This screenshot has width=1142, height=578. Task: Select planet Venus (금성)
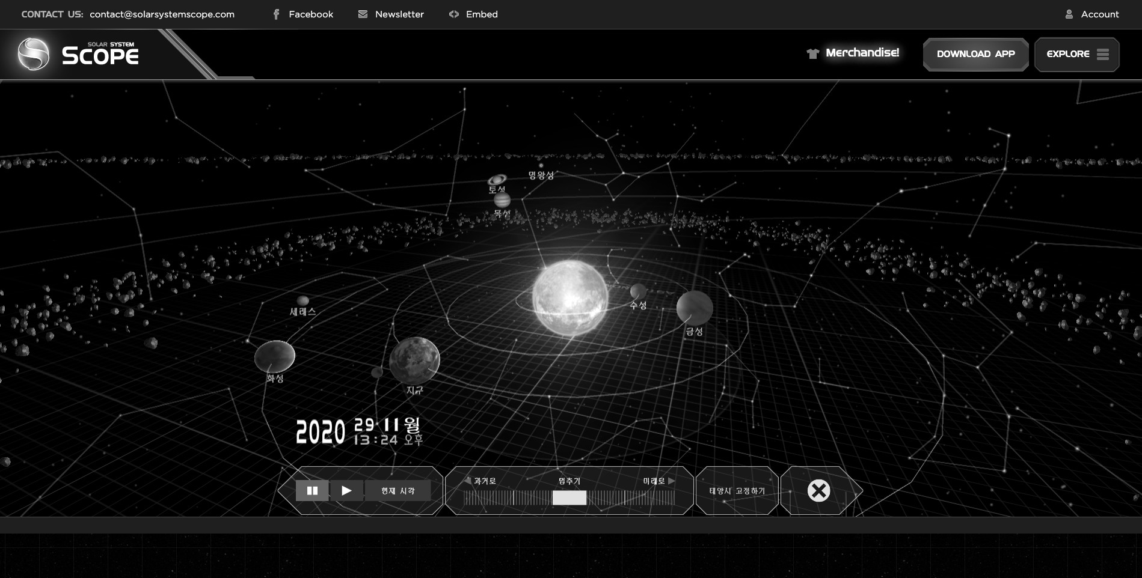695,308
